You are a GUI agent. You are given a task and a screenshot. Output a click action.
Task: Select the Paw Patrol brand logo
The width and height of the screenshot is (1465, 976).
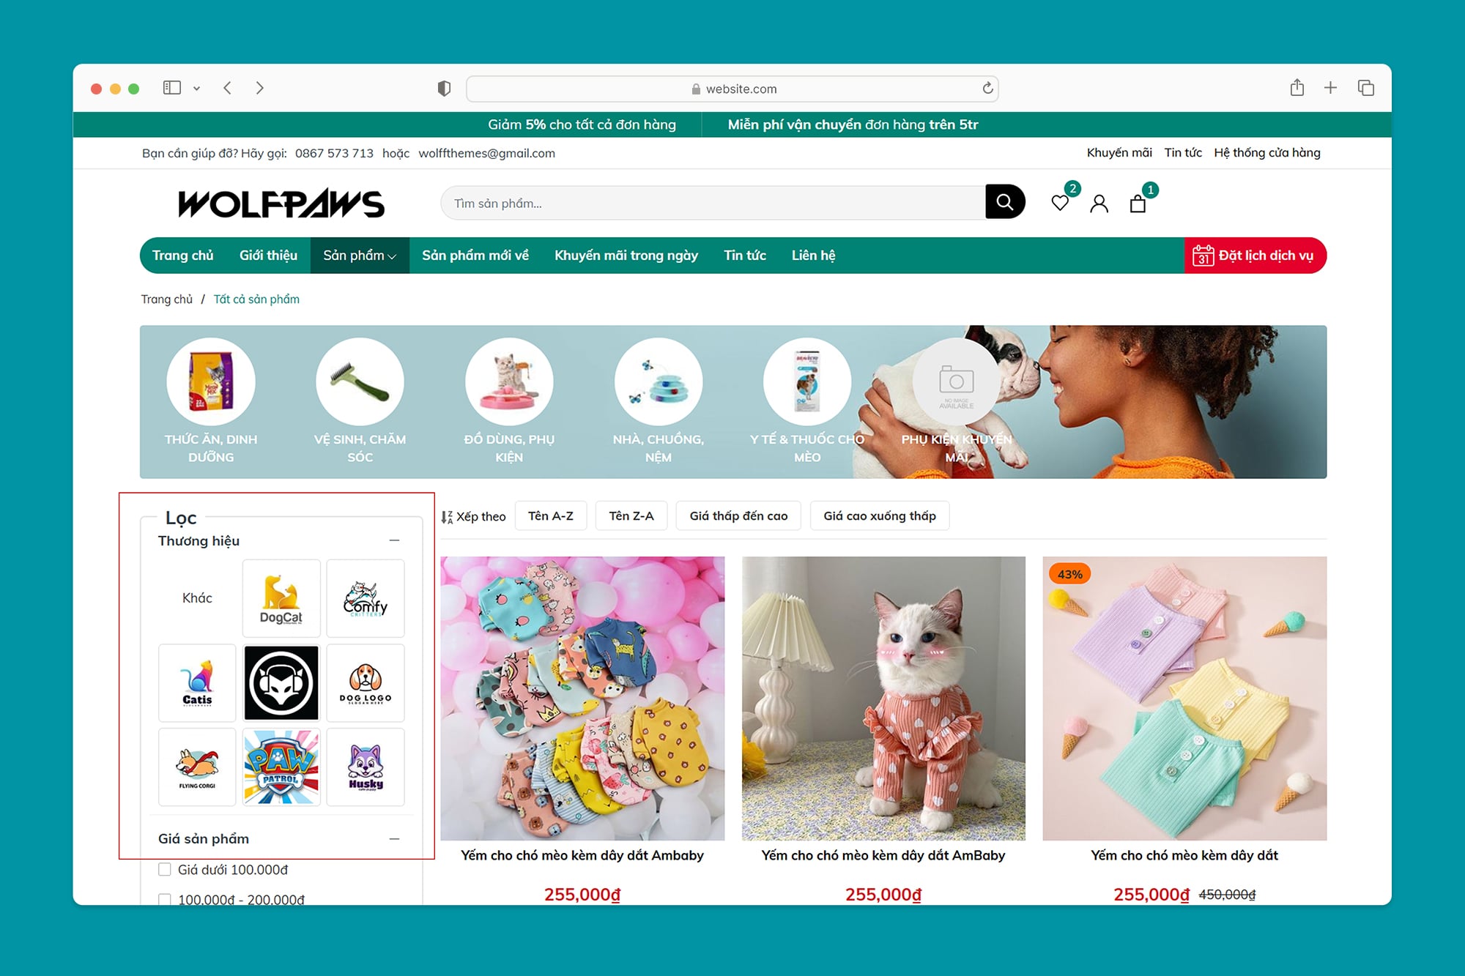pyautogui.click(x=281, y=767)
